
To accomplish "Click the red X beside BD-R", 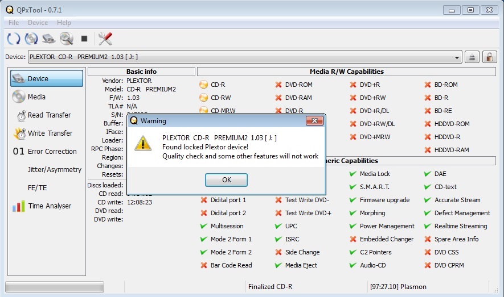I will tap(428, 98).
